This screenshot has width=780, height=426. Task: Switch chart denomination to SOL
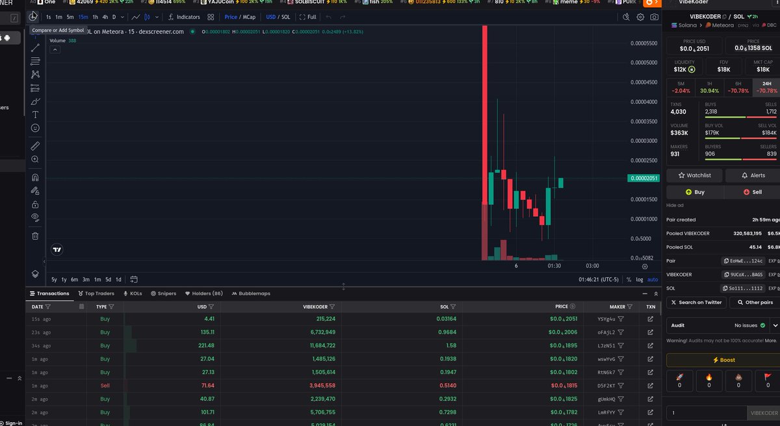pos(285,17)
